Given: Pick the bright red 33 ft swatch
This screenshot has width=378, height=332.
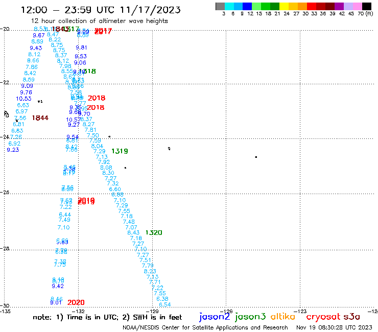Looking at the screenshot, I should pos(312,6).
